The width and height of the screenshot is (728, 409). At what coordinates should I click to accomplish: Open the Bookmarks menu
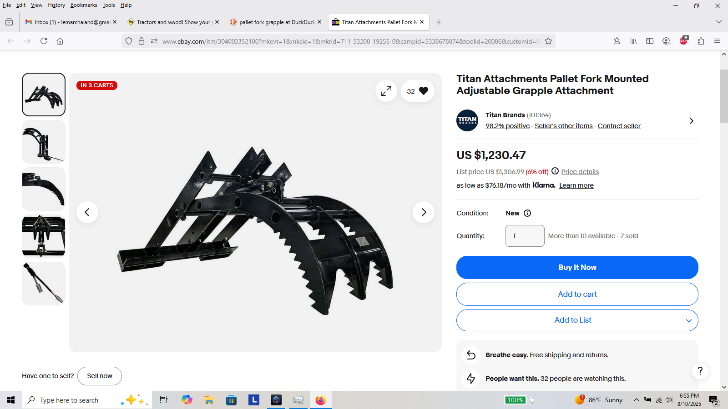(x=84, y=5)
